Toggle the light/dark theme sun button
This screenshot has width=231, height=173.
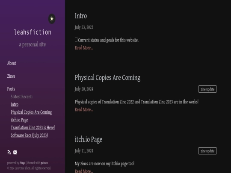[52, 19]
